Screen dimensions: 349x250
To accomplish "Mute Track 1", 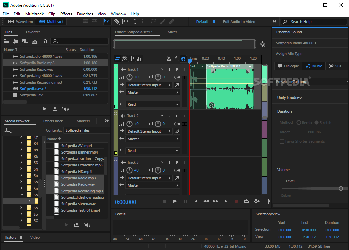I will coord(162,69).
